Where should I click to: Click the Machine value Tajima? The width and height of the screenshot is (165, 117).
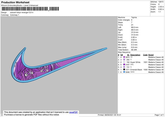pos(134,17)
